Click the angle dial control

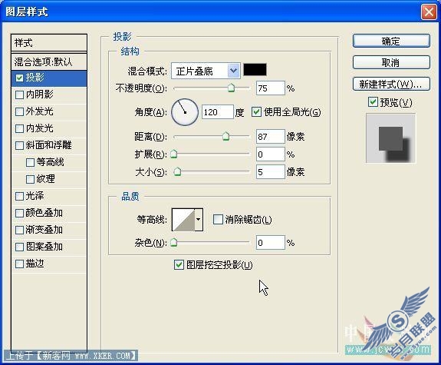185,112
